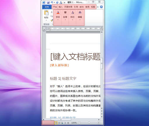Image resolution: width=149 pixels, height=126 pixels.
Task: Open the 剪贴板 clipboard pane launcher
Action: pyautogui.click(x=53, y=24)
